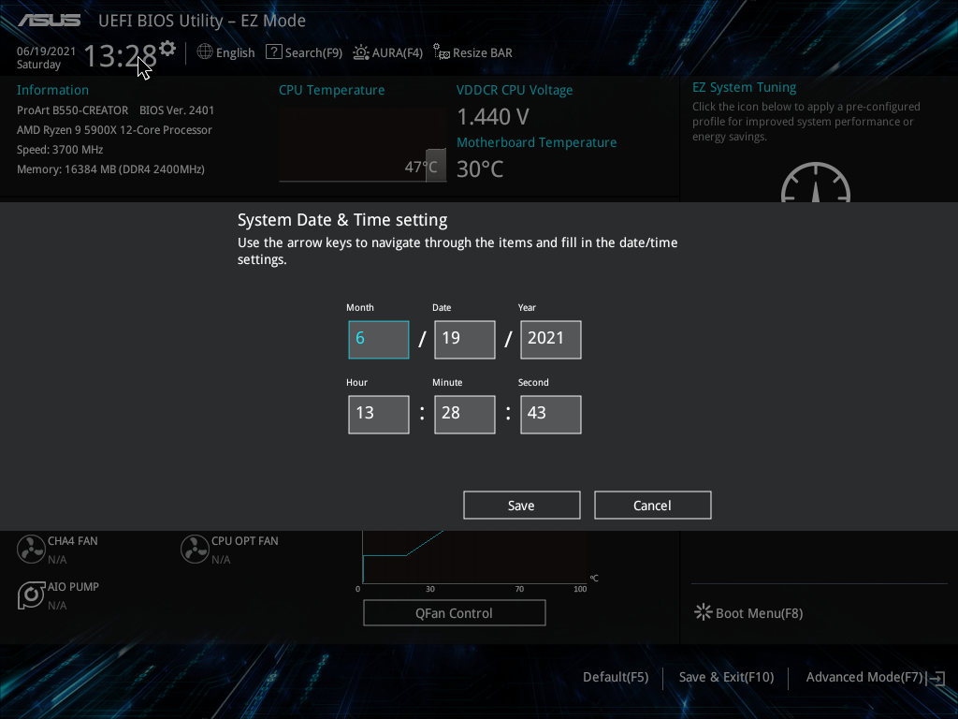Open QFan Control
This screenshot has height=719, width=958.
pos(454,612)
